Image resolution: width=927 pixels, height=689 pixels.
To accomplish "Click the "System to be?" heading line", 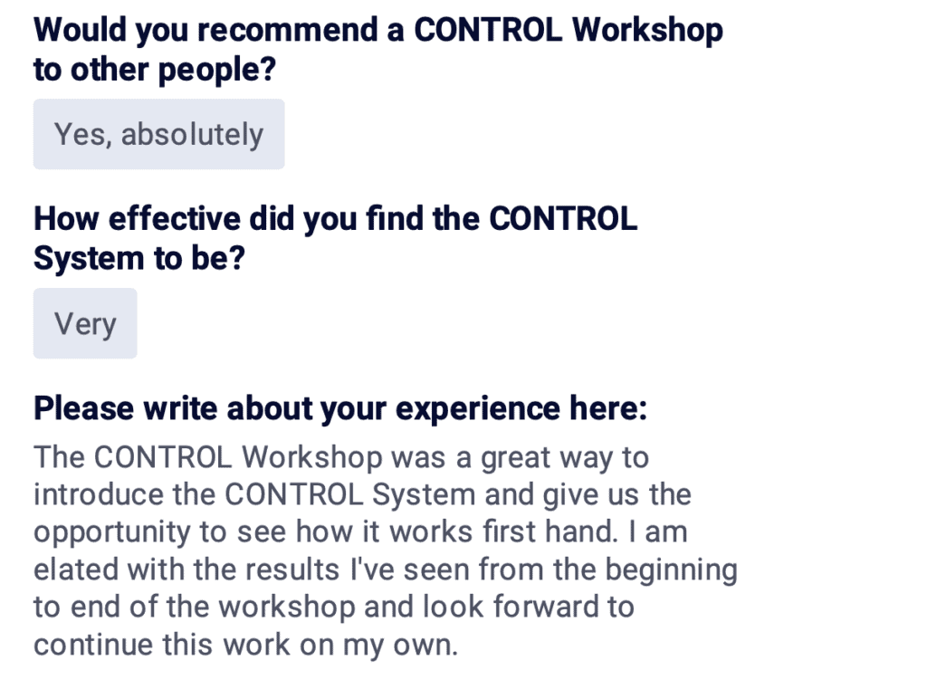I will pyautogui.click(x=139, y=259).
